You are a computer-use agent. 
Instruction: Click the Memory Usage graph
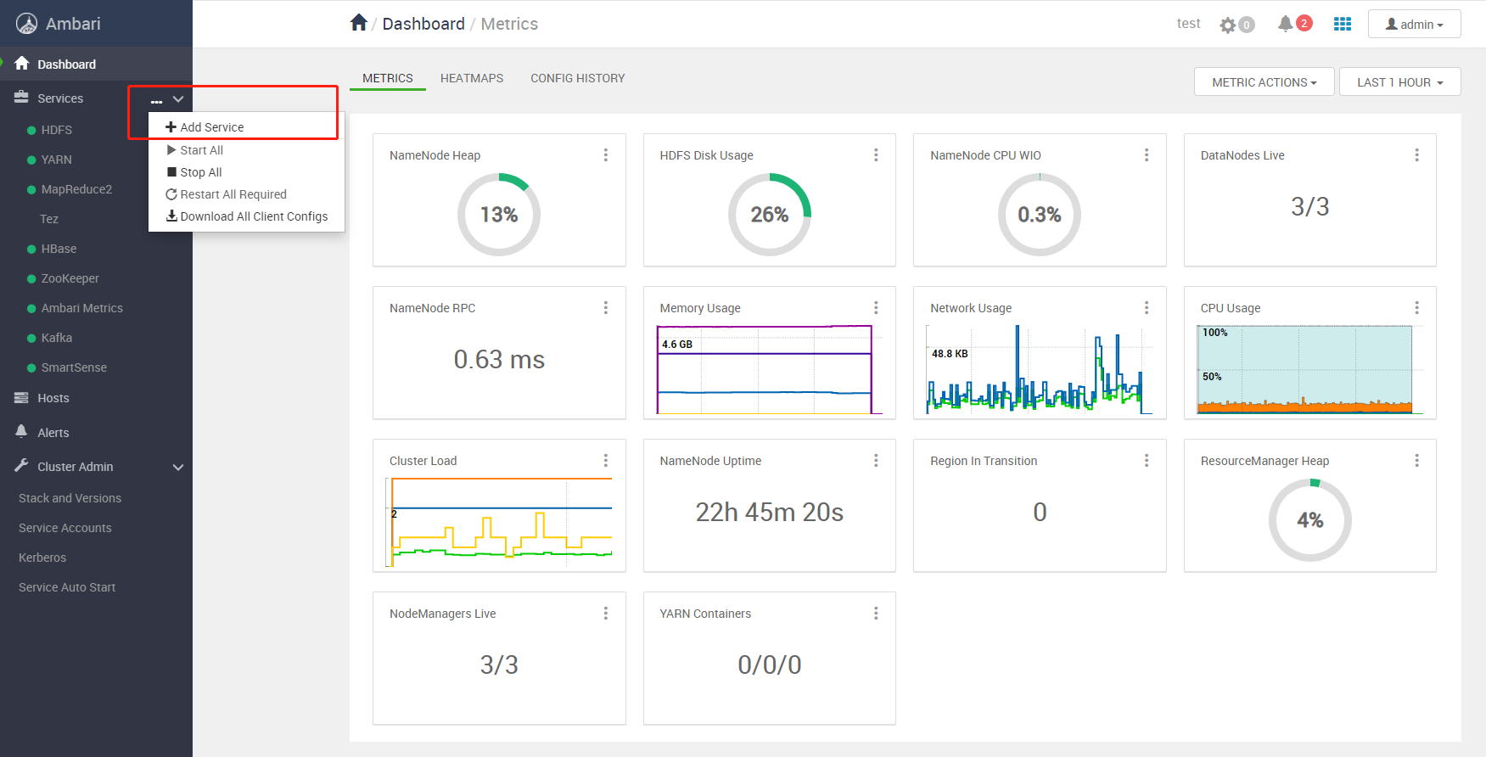(x=770, y=369)
